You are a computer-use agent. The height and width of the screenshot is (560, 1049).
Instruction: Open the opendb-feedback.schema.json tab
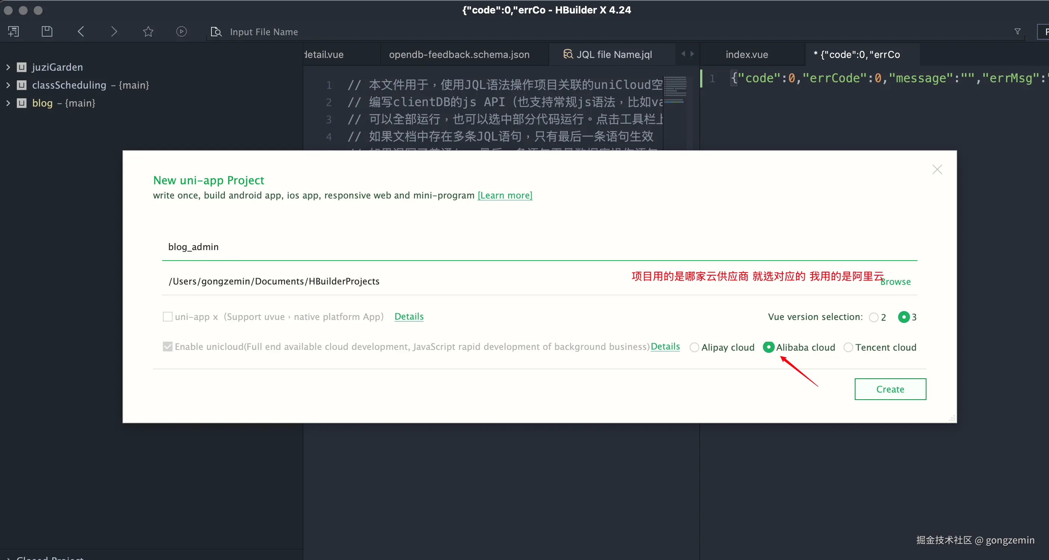[x=459, y=55]
